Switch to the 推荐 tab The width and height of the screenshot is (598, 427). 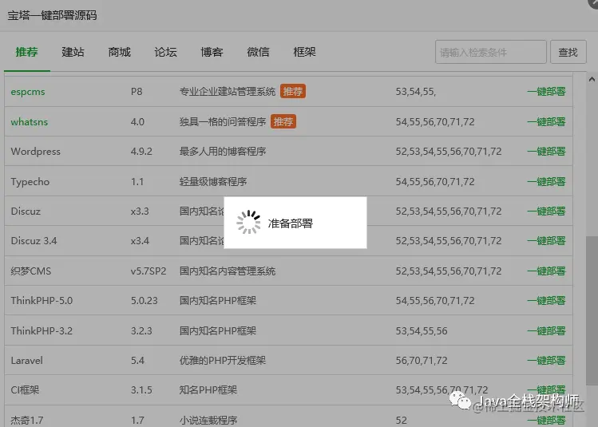[x=26, y=52]
